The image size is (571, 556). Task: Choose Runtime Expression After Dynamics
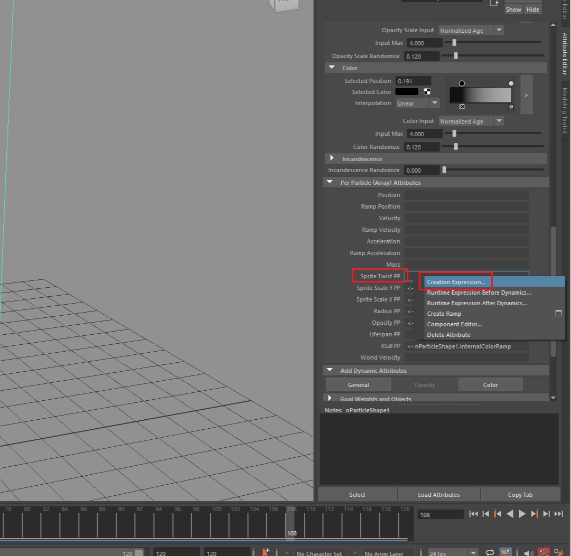coord(494,303)
